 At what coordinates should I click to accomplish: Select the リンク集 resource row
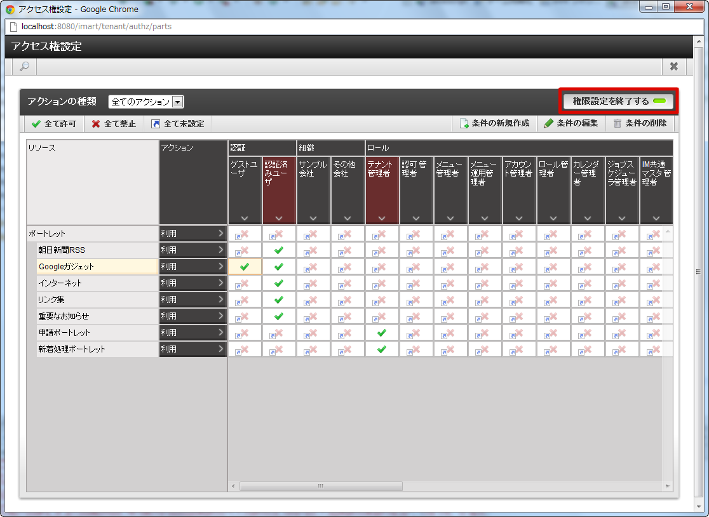coord(97,300)
